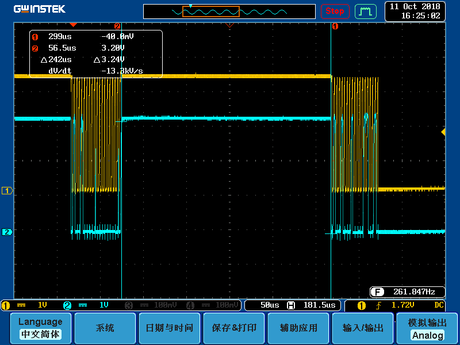The width and height of the screenshot is (460, 345).
Task: Click the yellow trigger level arrow at right edge
Action: (443, 132)
